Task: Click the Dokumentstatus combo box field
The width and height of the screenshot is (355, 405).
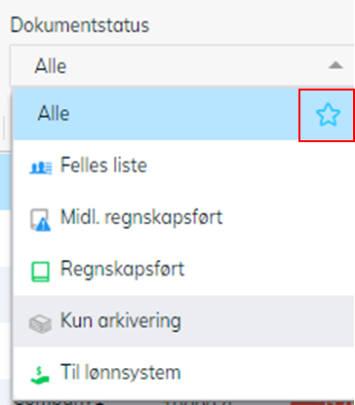Action: point(182,65)
